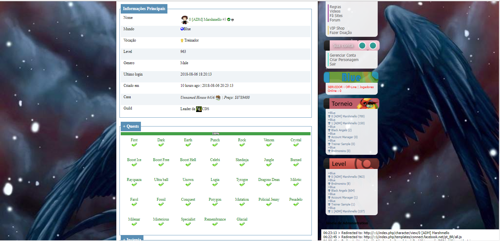
Task: Click the Janela de Administration heading
Action: [347, 223]
